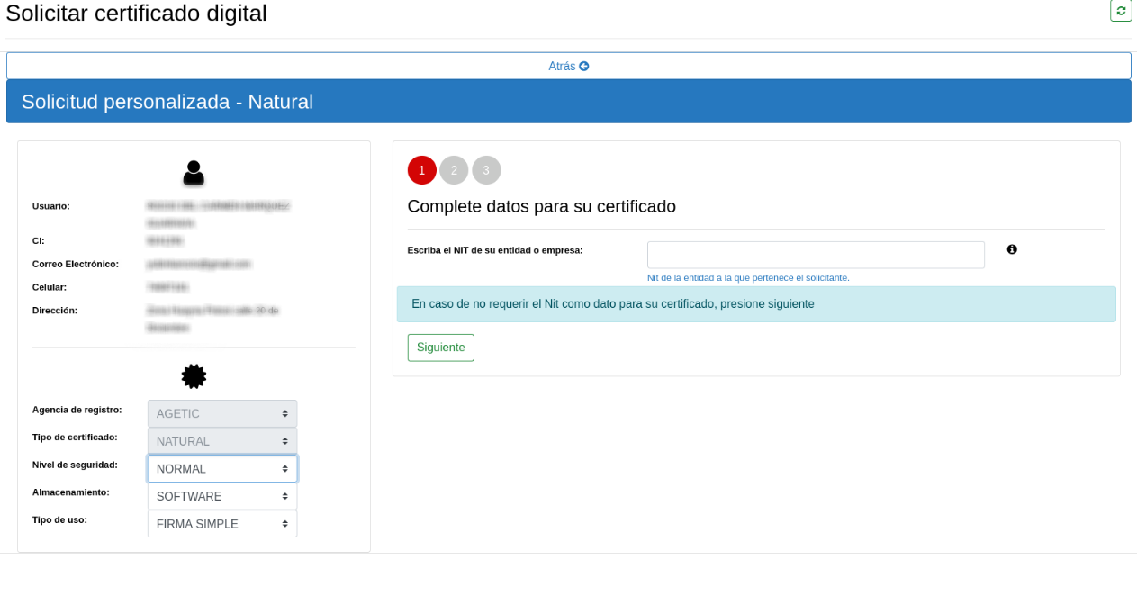Go back using the Atrás button
The image size is (1137, 605).
(x=568, y=66)
